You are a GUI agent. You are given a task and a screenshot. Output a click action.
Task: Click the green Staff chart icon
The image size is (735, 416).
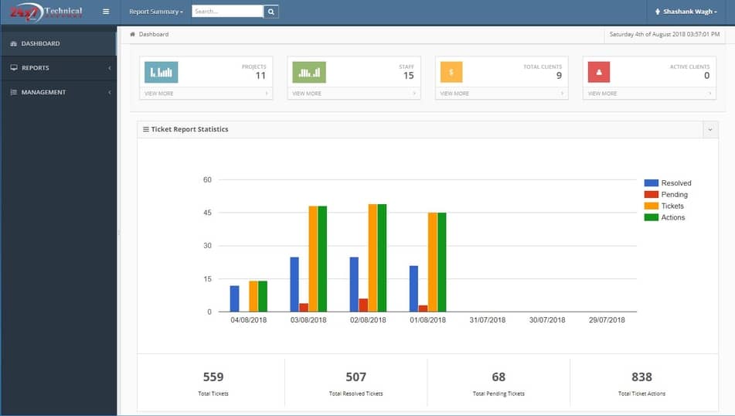click(309, 72)
